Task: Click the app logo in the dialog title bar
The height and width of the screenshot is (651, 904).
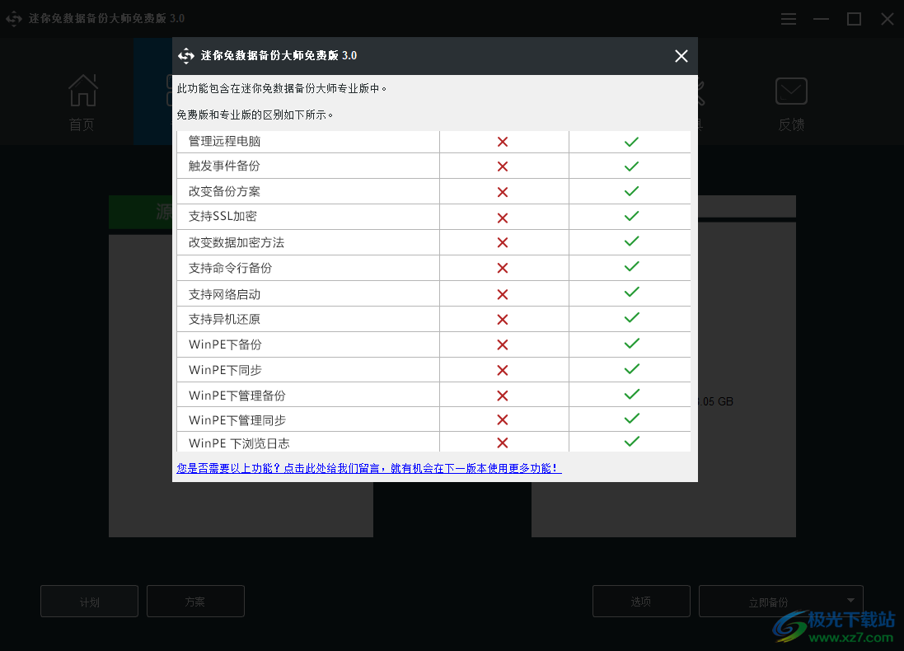Action: [186, 56]
